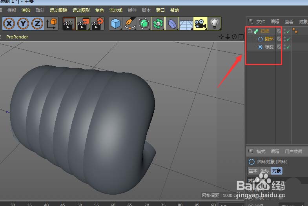Click the floor grid environment icon

point(186,24)
